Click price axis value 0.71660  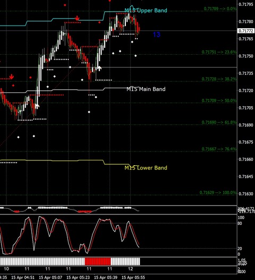click(x=246, y=159)
